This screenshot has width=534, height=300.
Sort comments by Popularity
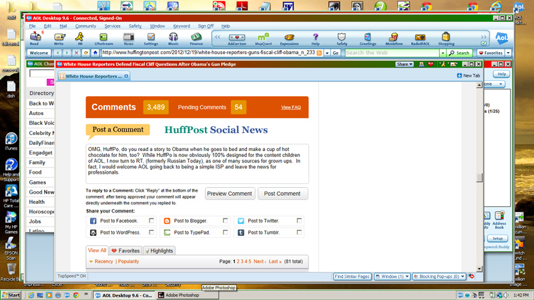[x=128, y=261]
